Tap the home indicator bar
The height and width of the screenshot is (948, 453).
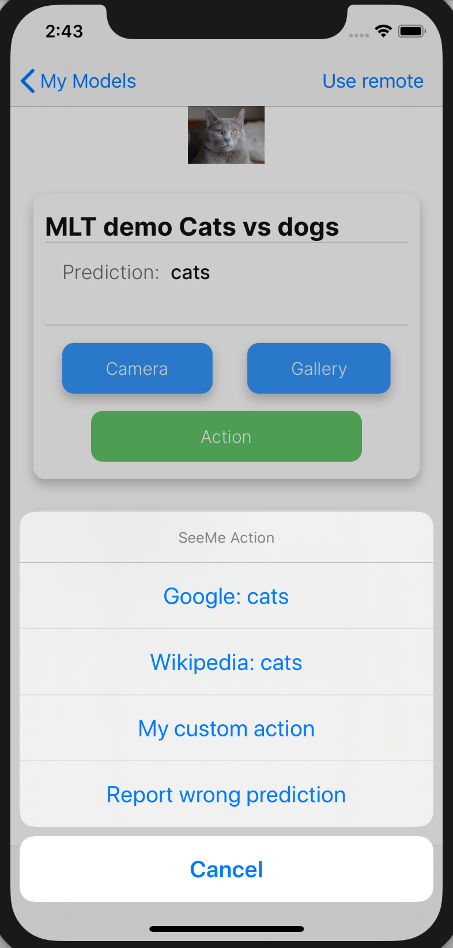tap(226, 929)
